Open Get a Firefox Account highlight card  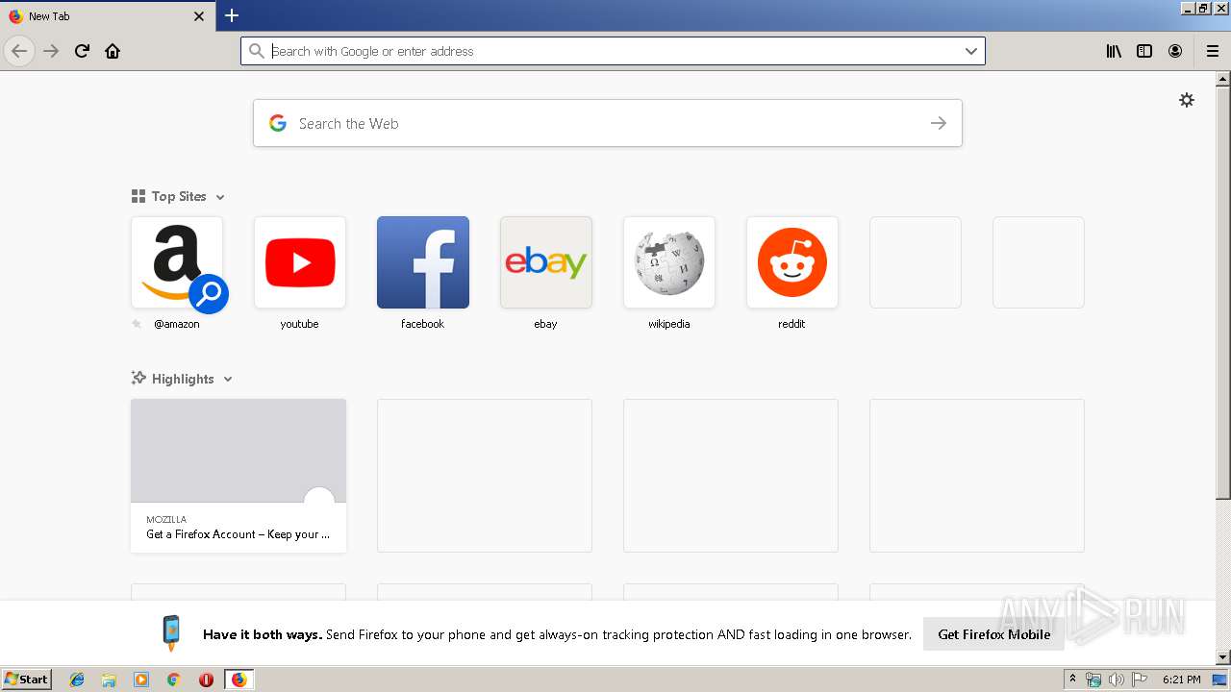point(239,476)
